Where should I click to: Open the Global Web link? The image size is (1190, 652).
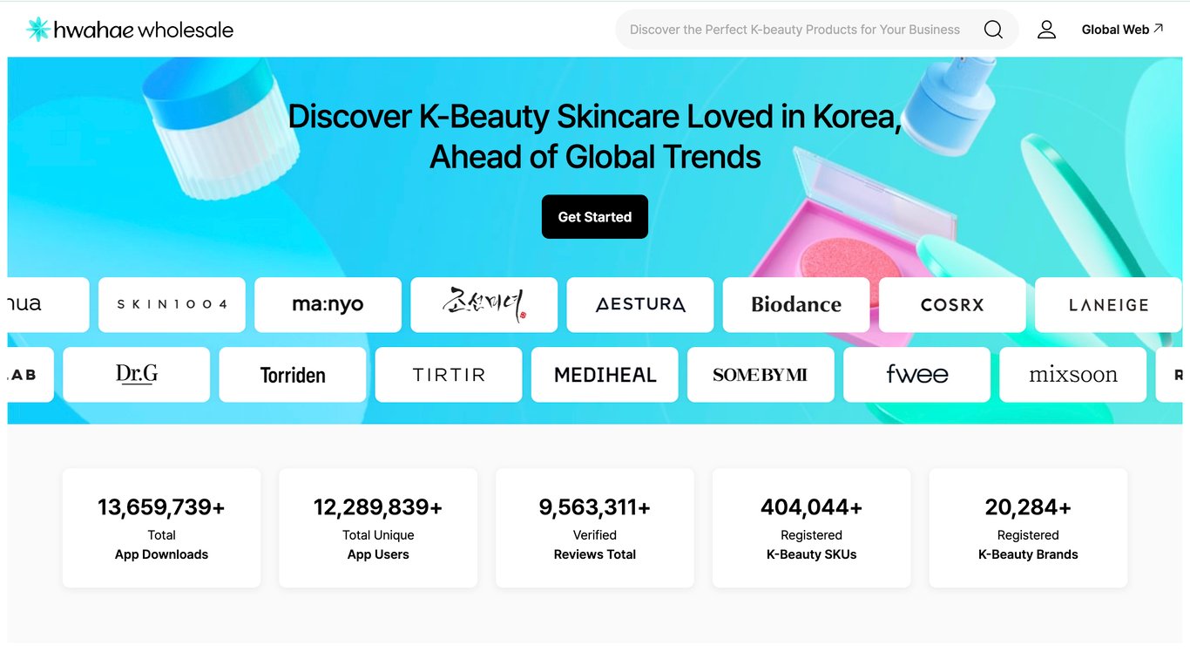coord(1122,30)
